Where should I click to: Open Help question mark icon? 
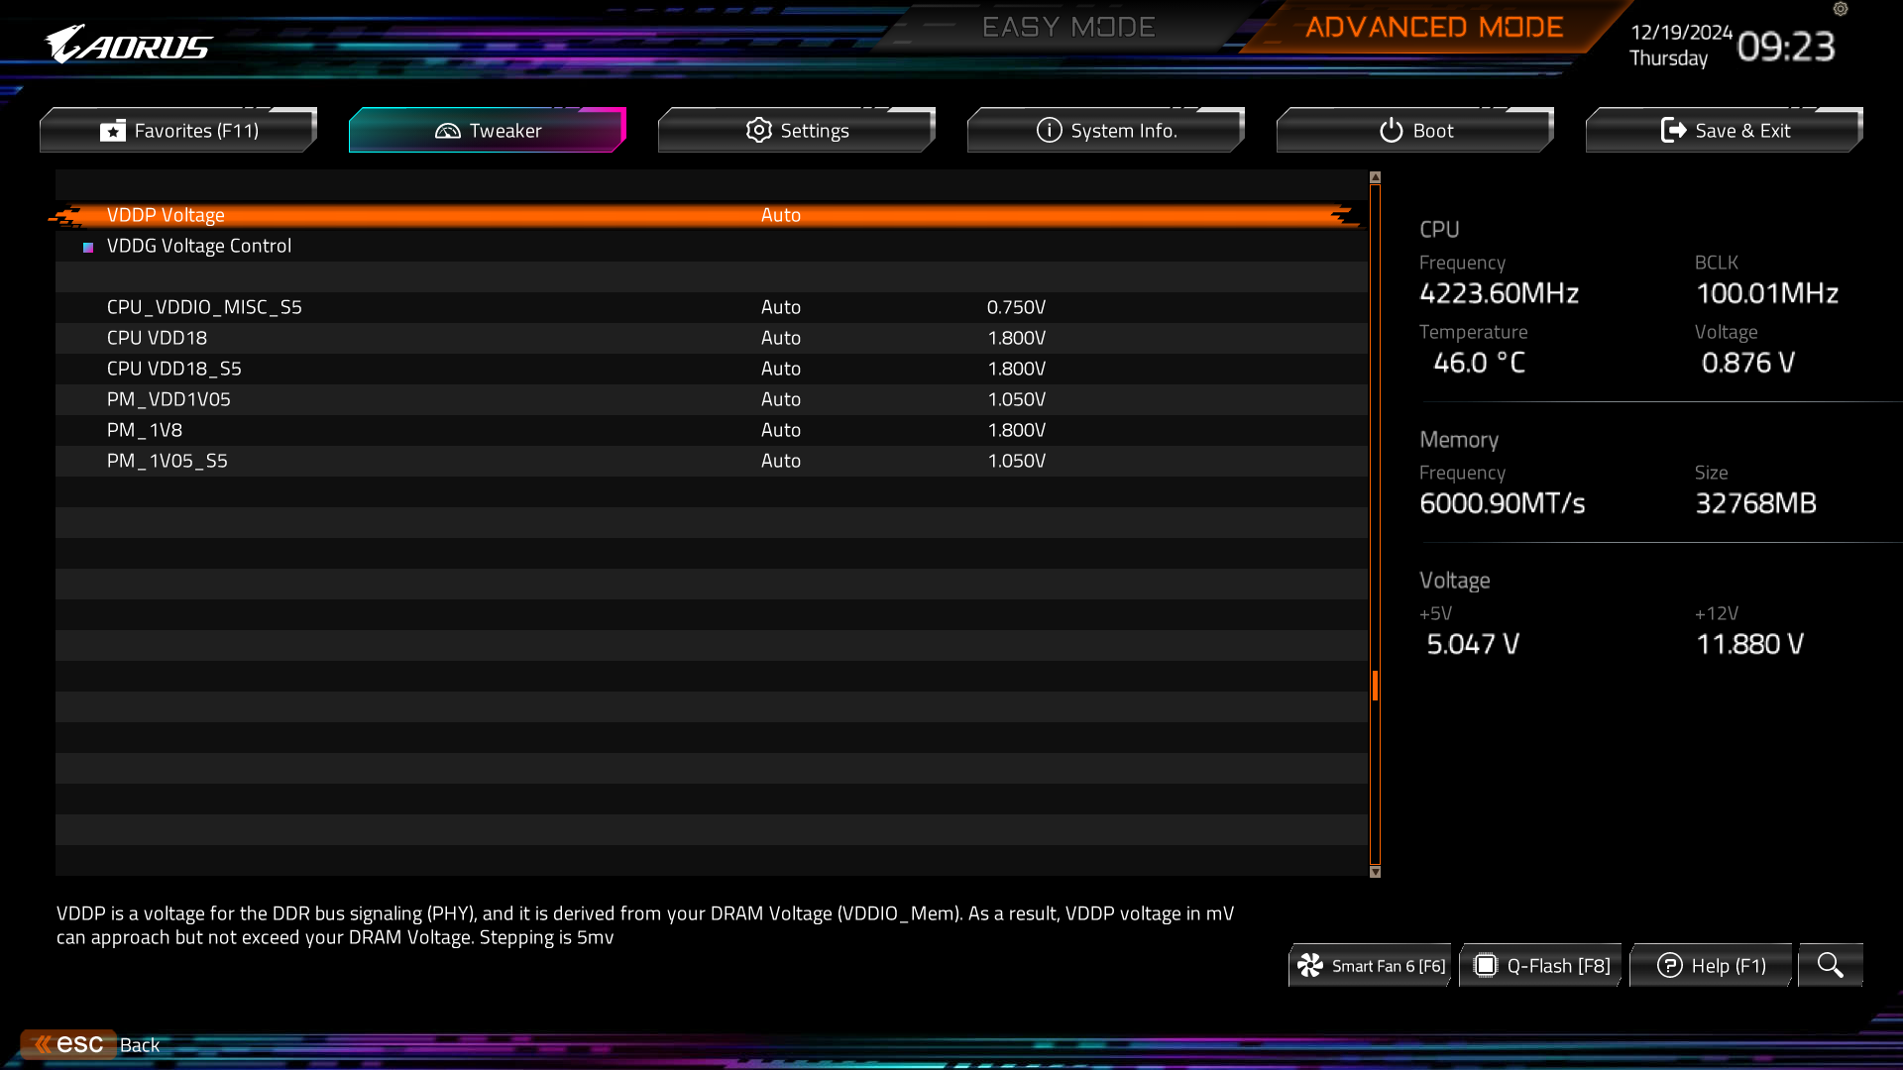click(x=1669, y=965)
